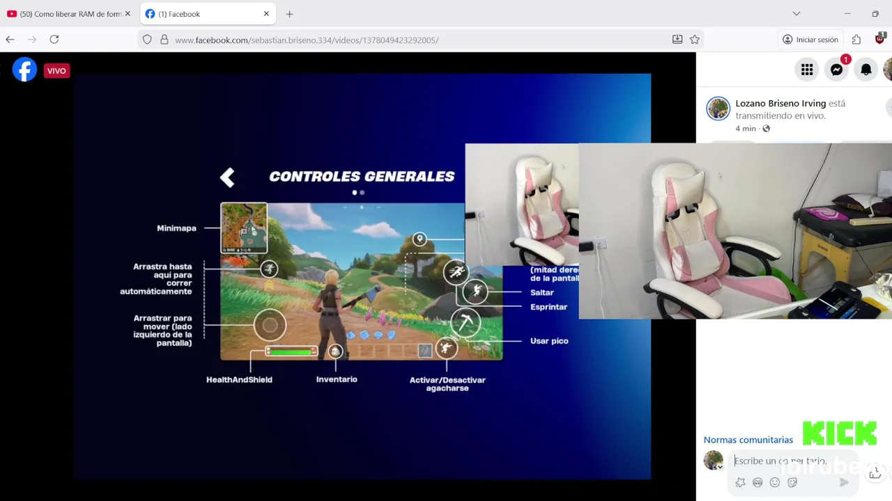
Task: Click the round share icon near the comment box
Action: tap(875, 473)
